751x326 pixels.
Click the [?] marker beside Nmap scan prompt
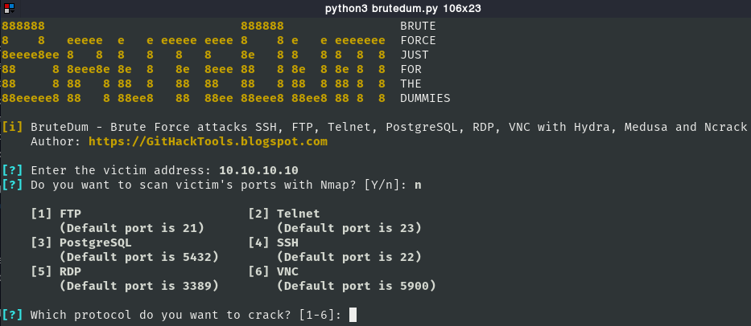(12, 185)
